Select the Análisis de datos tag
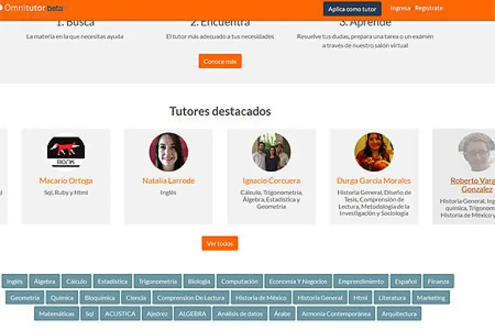Viewport: 495px width, 330px height. (240, 314)
